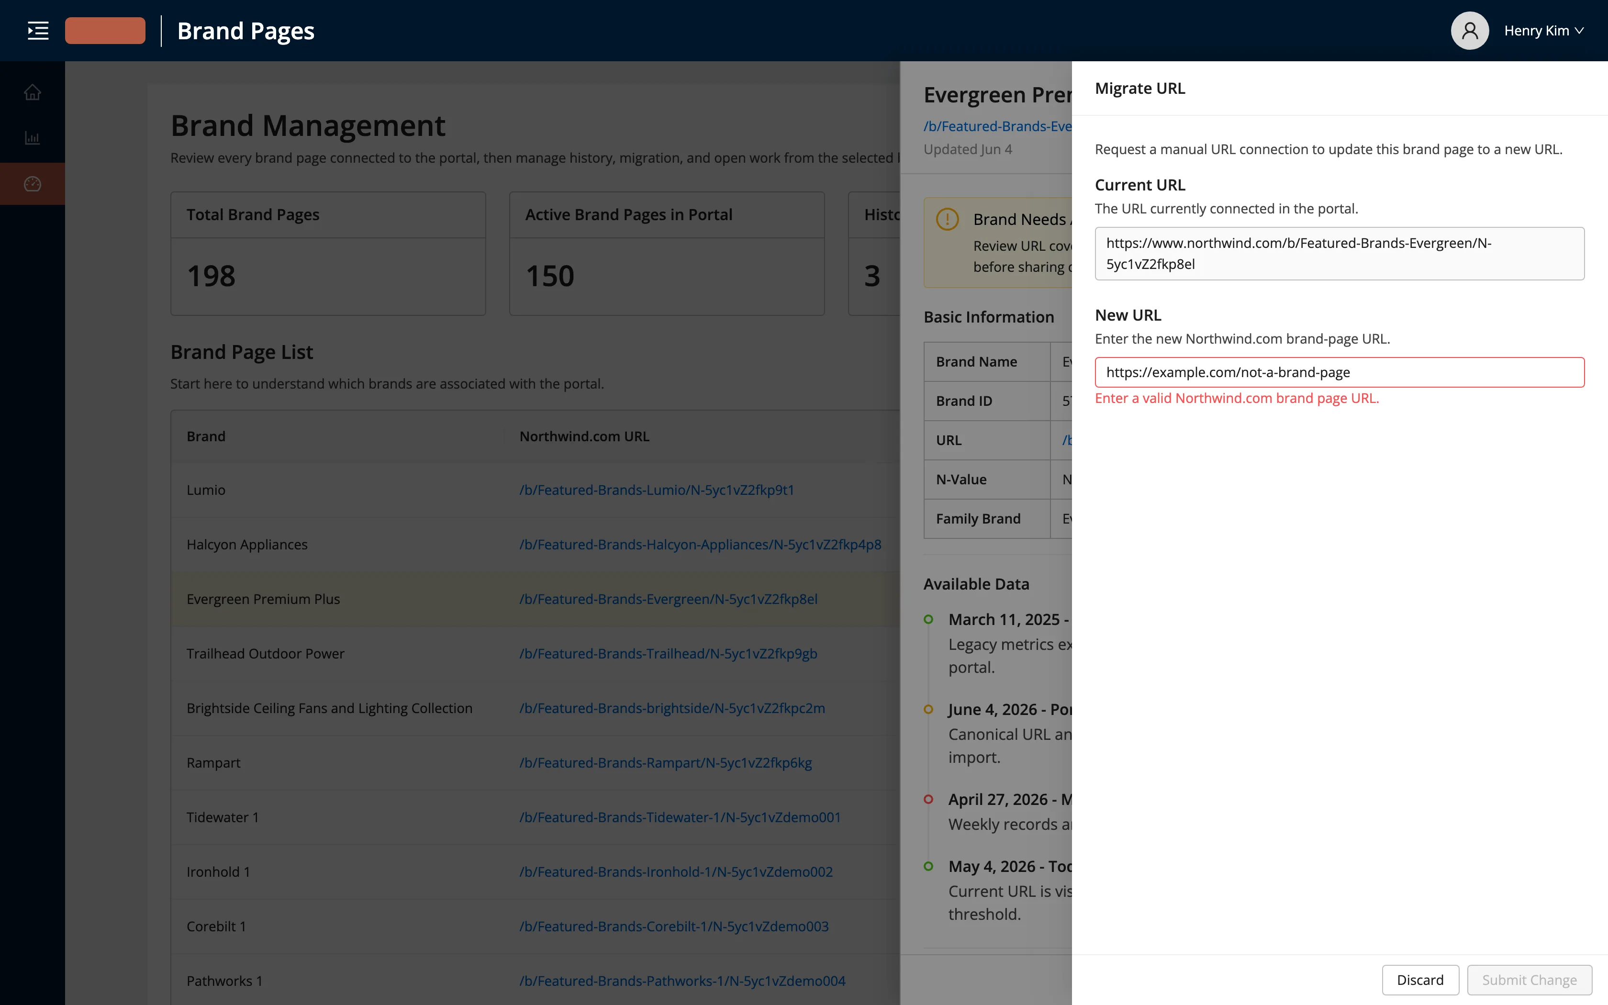This screenshot has width=1608, height=1005.
Task: Open the Halcyon Appliances URL link
Action: coord(700,545)
